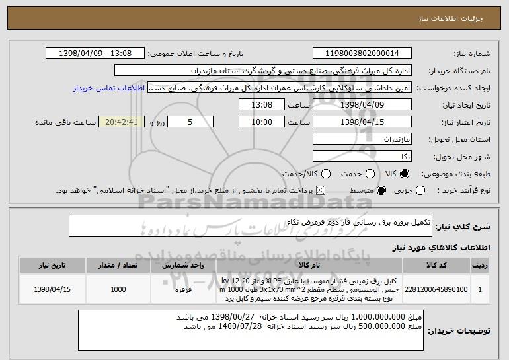The height and width of the screenshot is (360, 509).
Task: Click the buyer notes text area
Action: tap(251, 330)
